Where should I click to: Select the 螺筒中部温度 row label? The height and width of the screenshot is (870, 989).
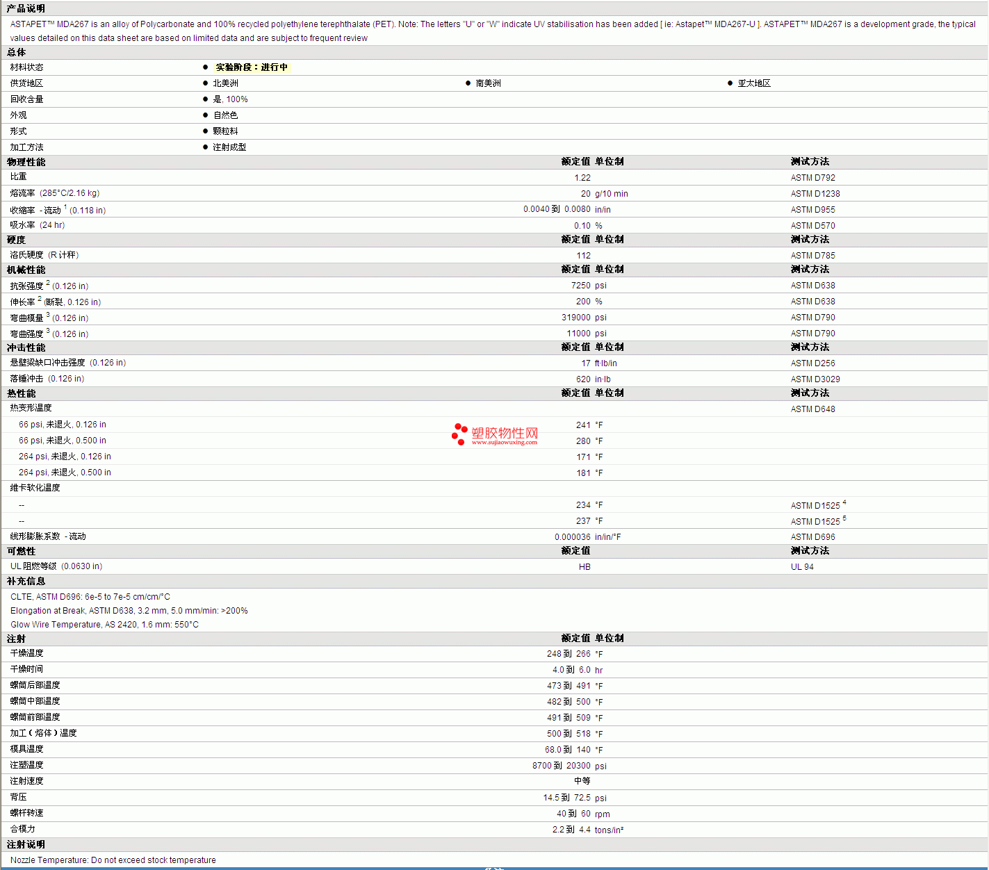35,701
